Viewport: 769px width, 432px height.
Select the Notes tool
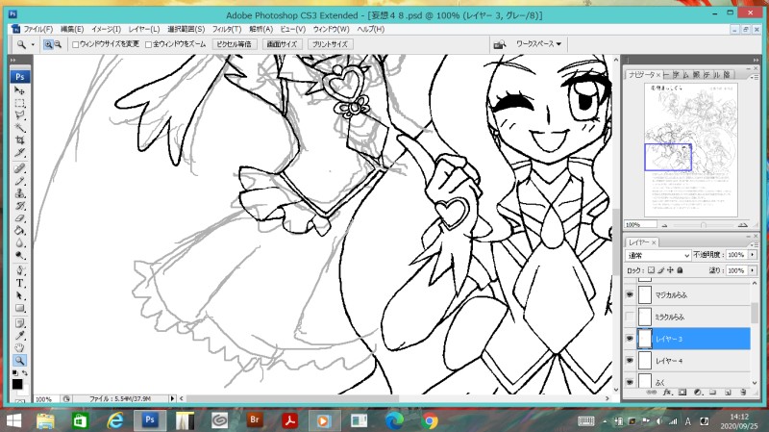pos(19,323)
